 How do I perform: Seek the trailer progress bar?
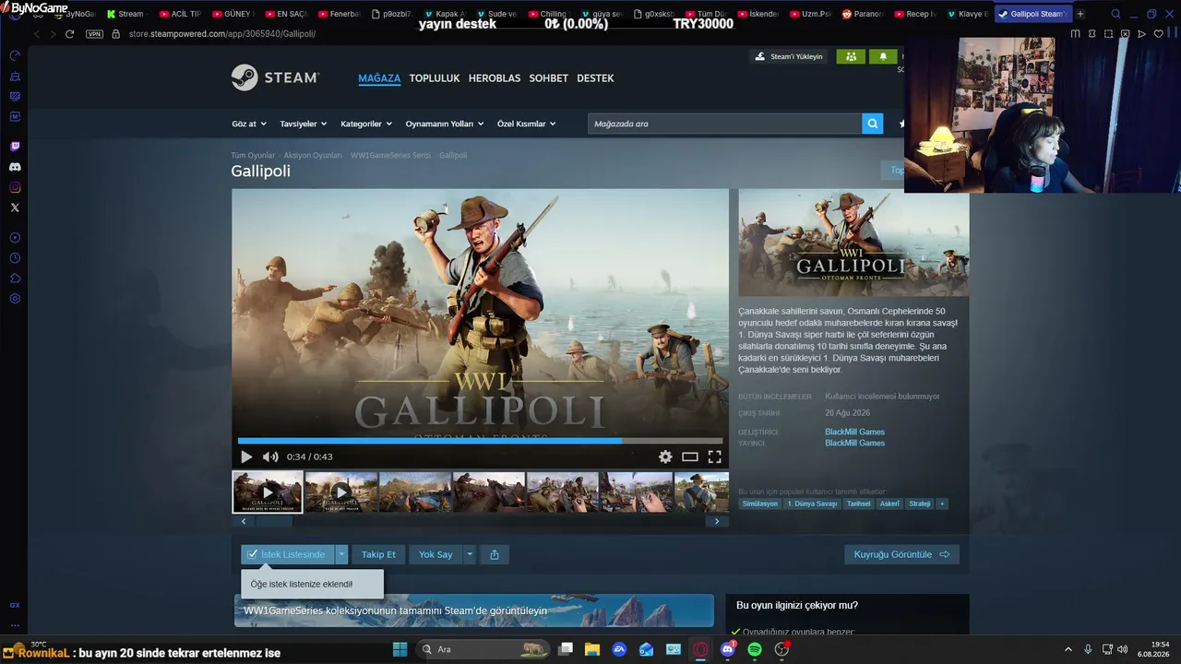tap(480, 441)
